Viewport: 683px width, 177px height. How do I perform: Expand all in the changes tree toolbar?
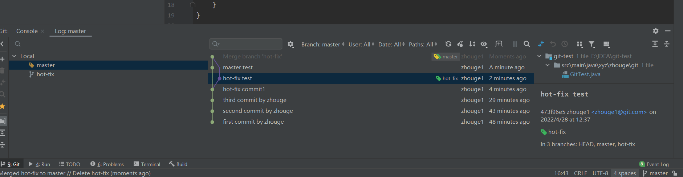[655, 44]
